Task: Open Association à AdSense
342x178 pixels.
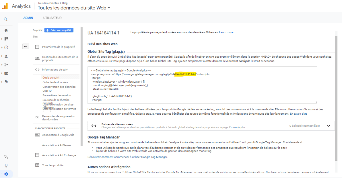Action: pos(56,145)
